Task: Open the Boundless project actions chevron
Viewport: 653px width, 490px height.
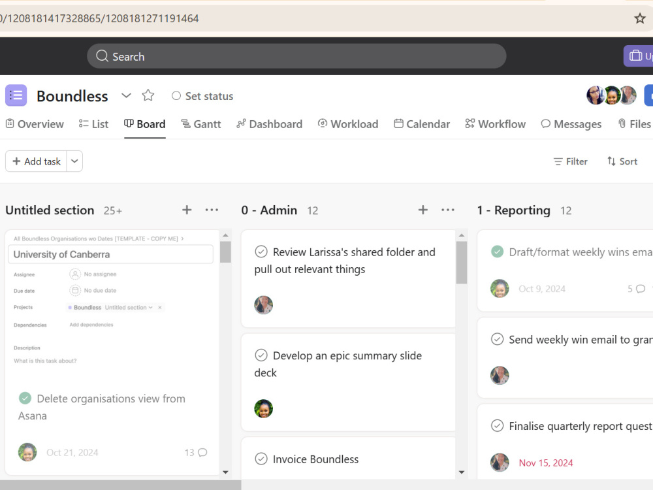Action: pyautogui.click(x=126, y=95)
